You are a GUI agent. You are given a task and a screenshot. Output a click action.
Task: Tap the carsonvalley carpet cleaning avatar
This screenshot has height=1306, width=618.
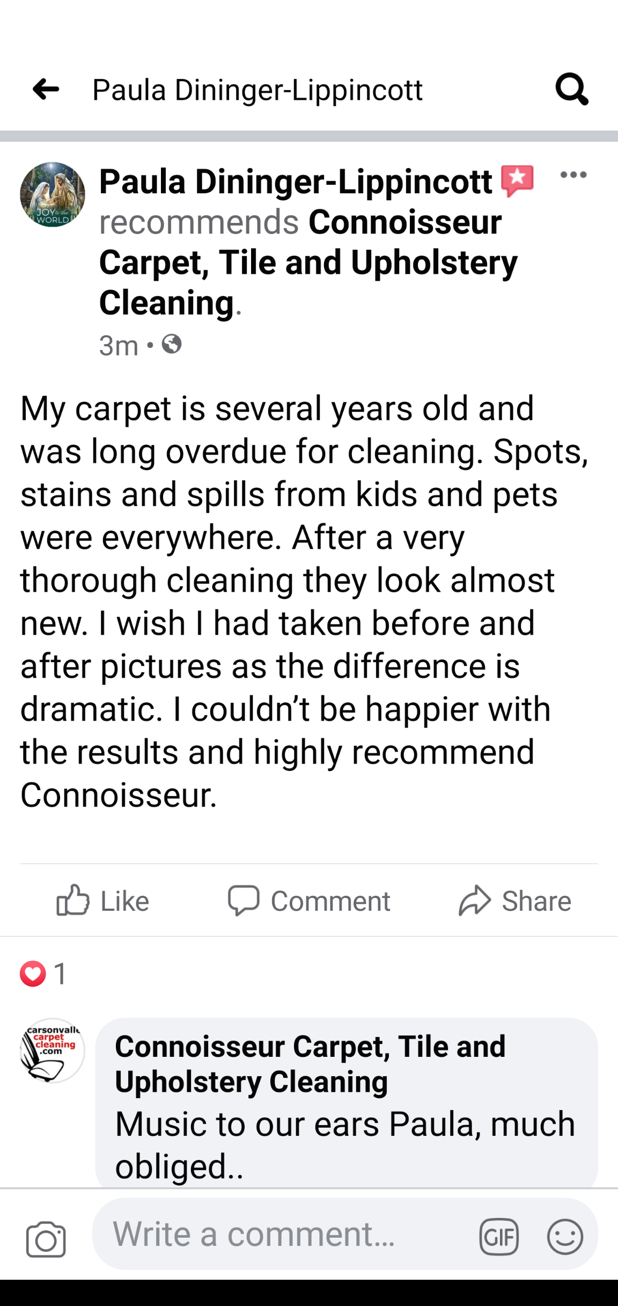click(x=52, y=1050)
